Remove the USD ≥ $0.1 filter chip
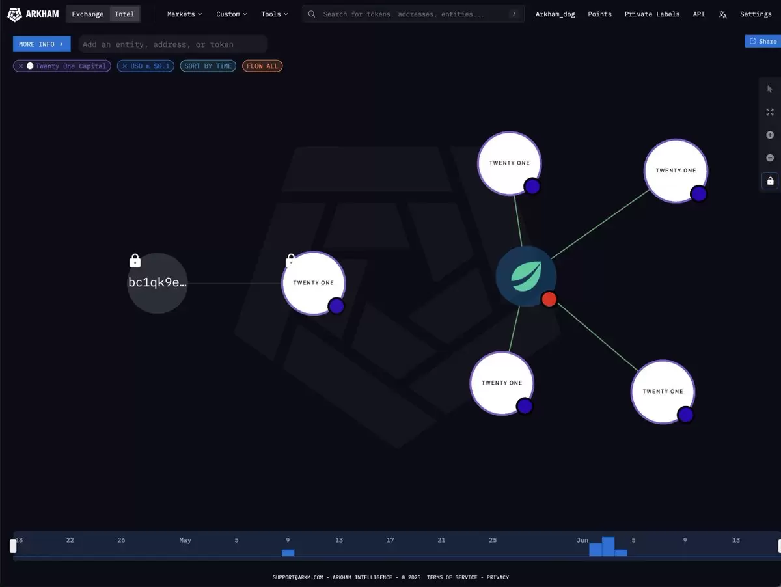781x587 pixels. (x=124, y=66)
